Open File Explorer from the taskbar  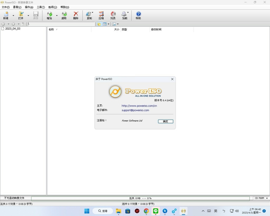coord(118,211)
